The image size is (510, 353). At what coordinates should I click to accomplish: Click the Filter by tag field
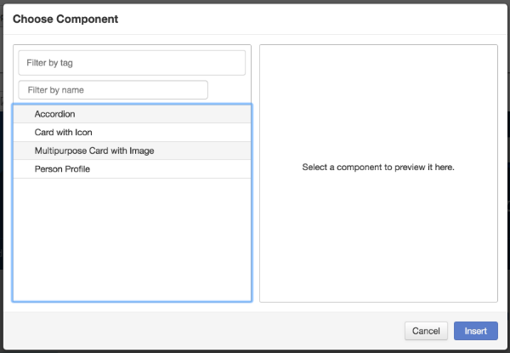click(132, 63)
